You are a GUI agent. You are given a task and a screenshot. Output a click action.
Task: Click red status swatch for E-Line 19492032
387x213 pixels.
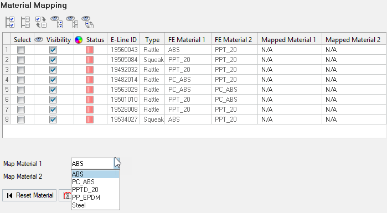pyautogui.click(x=90, y=70)
